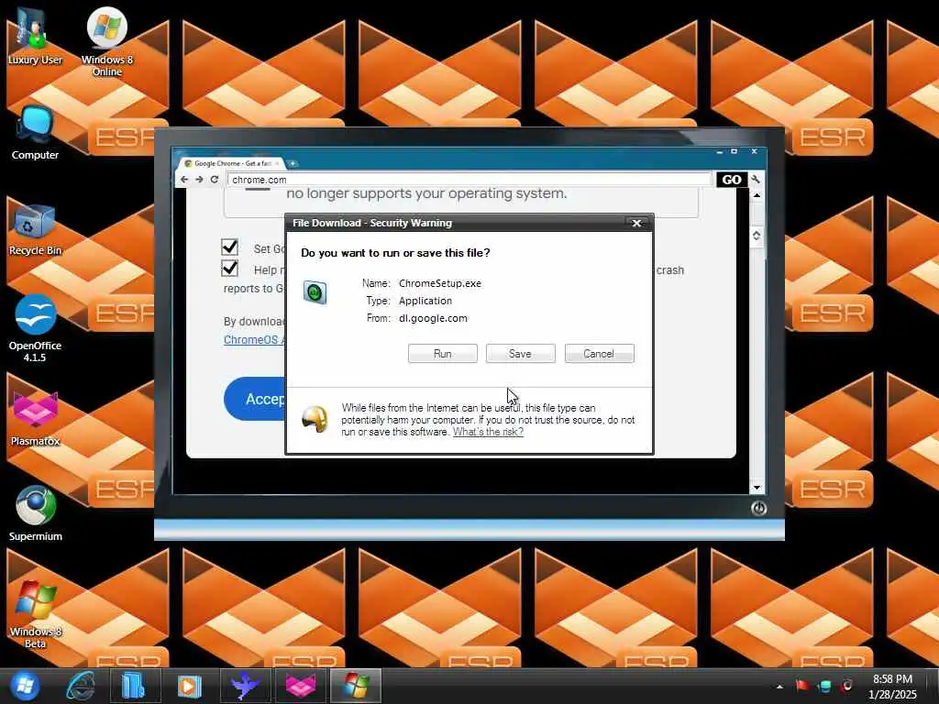
Task: Open the browser wrench settings menu
Action: pyautogui.click(x=756, y=180)
